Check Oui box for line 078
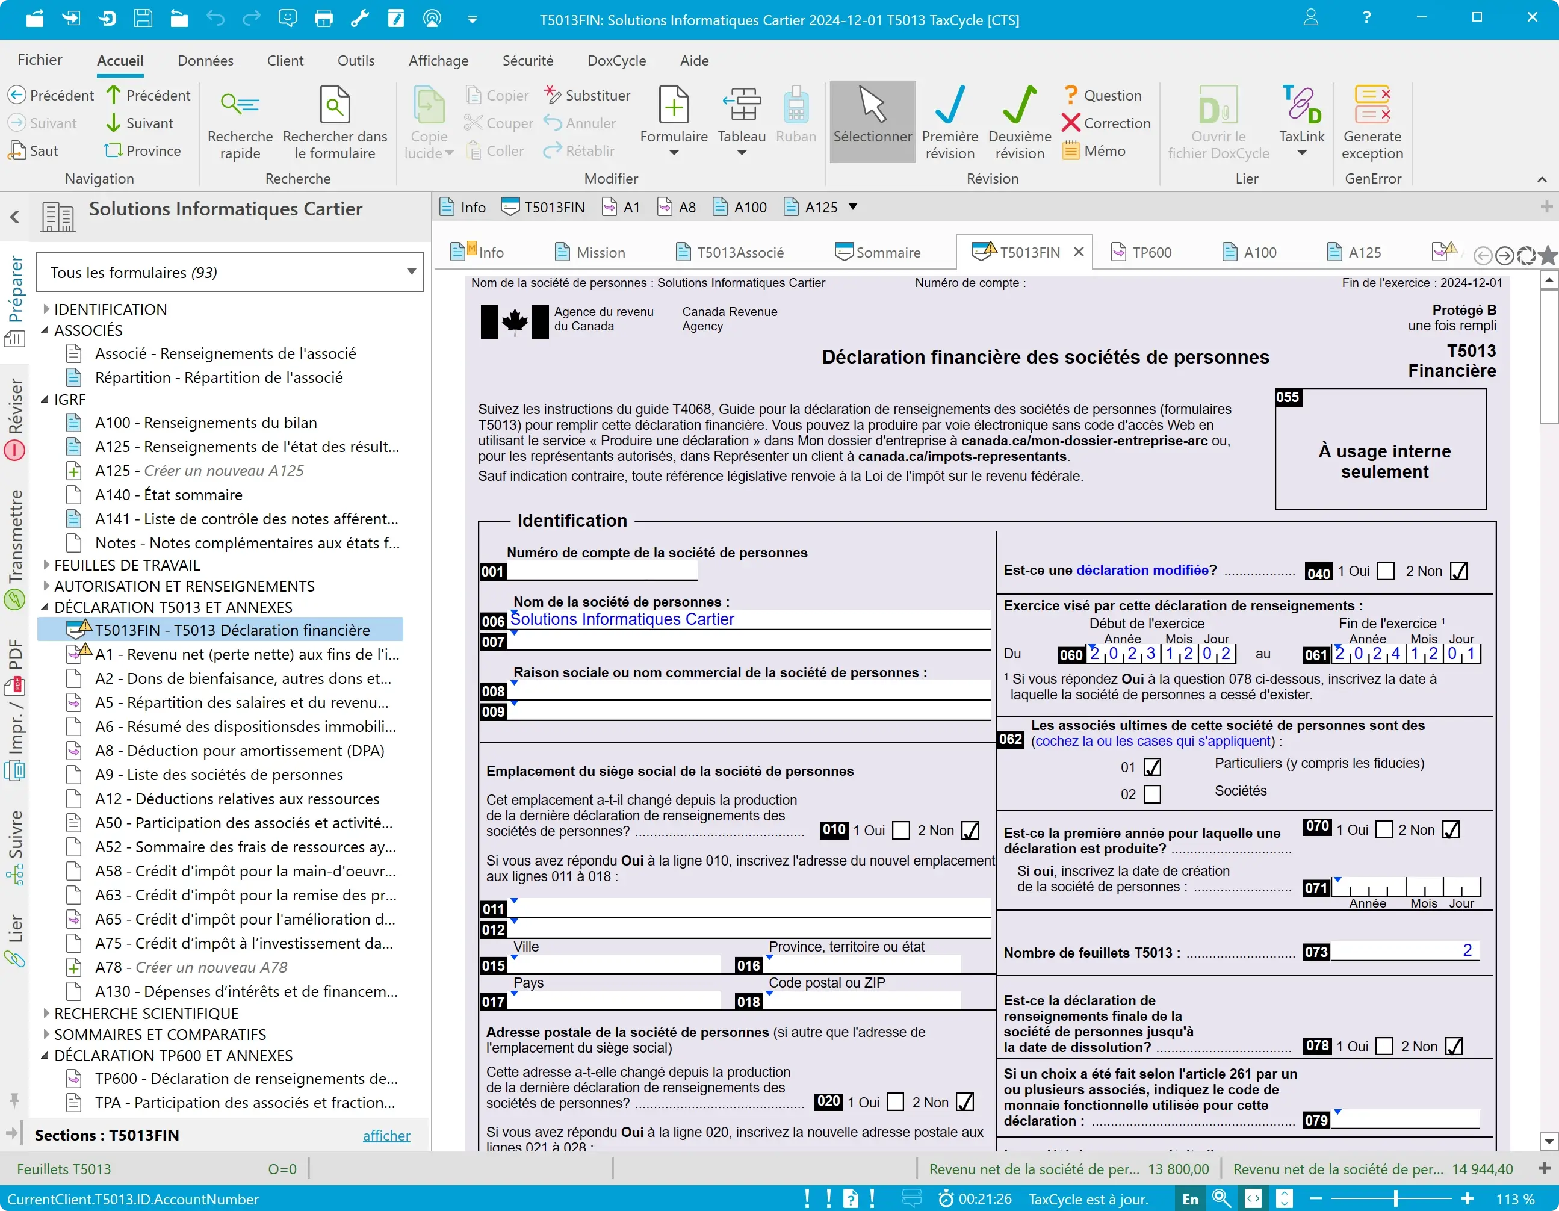The image size is (1559, 1211). (1384, 1046)
